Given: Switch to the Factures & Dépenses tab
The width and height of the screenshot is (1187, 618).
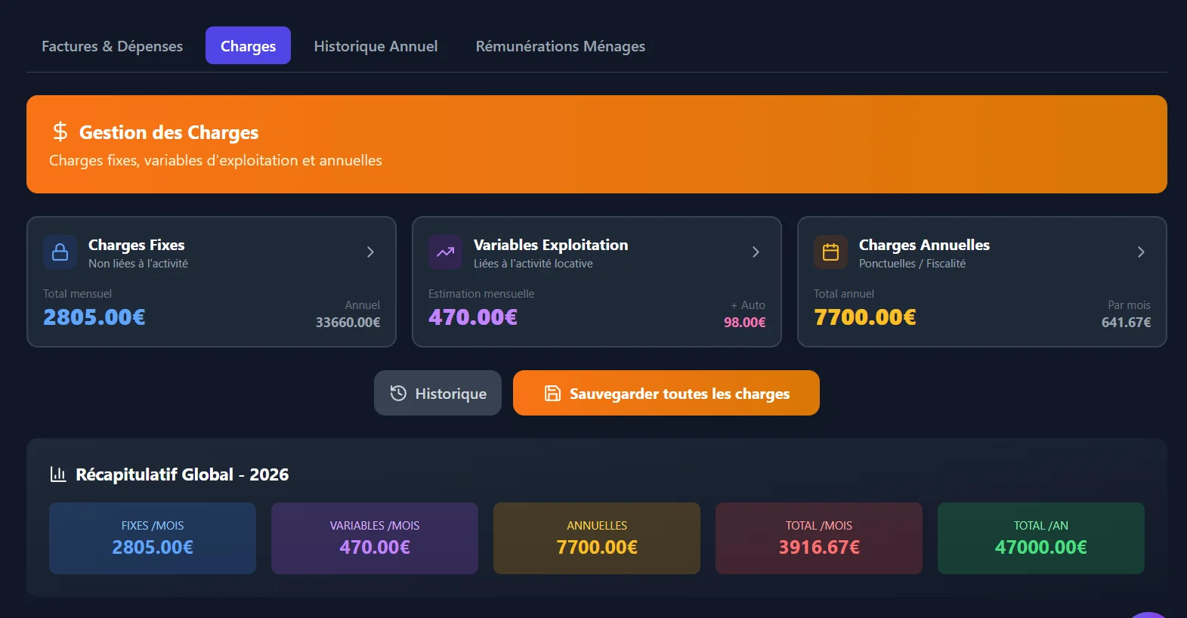Looking at the screenshot, I should pos(112,46).
